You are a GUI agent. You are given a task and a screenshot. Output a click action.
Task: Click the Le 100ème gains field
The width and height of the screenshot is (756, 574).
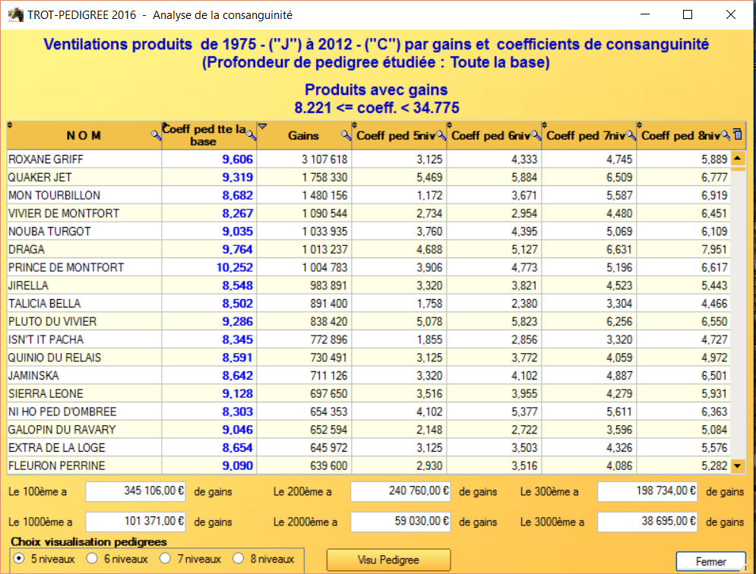pyautogui.click(x=135, y=491)
